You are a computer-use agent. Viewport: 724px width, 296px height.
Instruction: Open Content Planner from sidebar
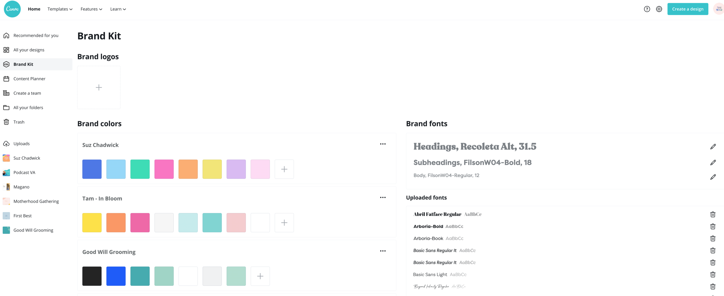coord(36,79)
